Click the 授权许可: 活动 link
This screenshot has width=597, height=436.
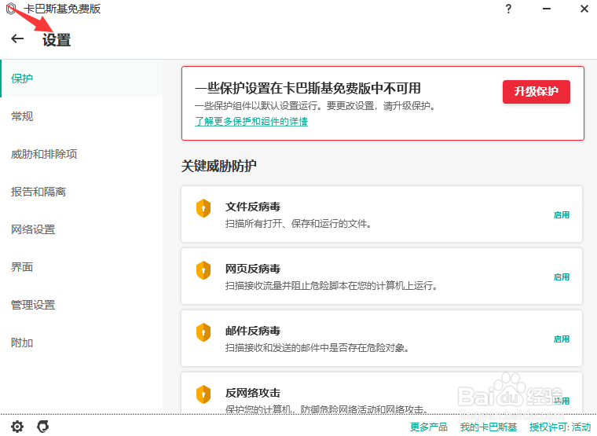click(559, 427)
